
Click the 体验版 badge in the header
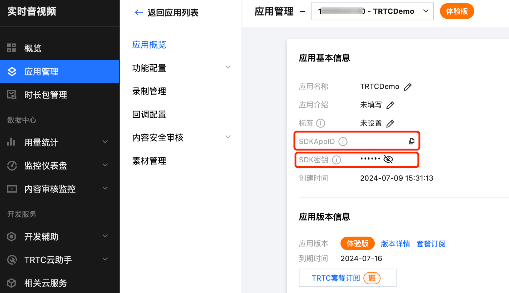pyautogui.click(x=457, y=11)
